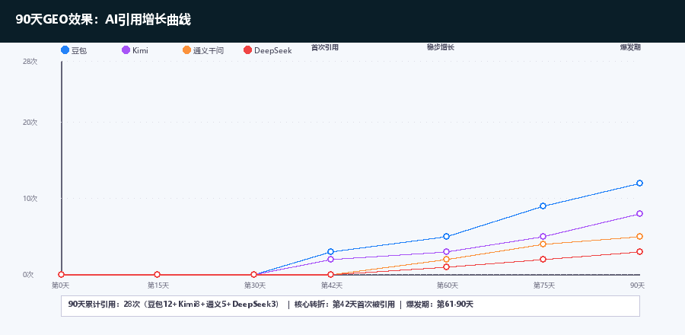Viewport: 685px width, 335px height.
Task: Click the orange 通义千问 marker at 第75天
Action: tap(543, 244)
